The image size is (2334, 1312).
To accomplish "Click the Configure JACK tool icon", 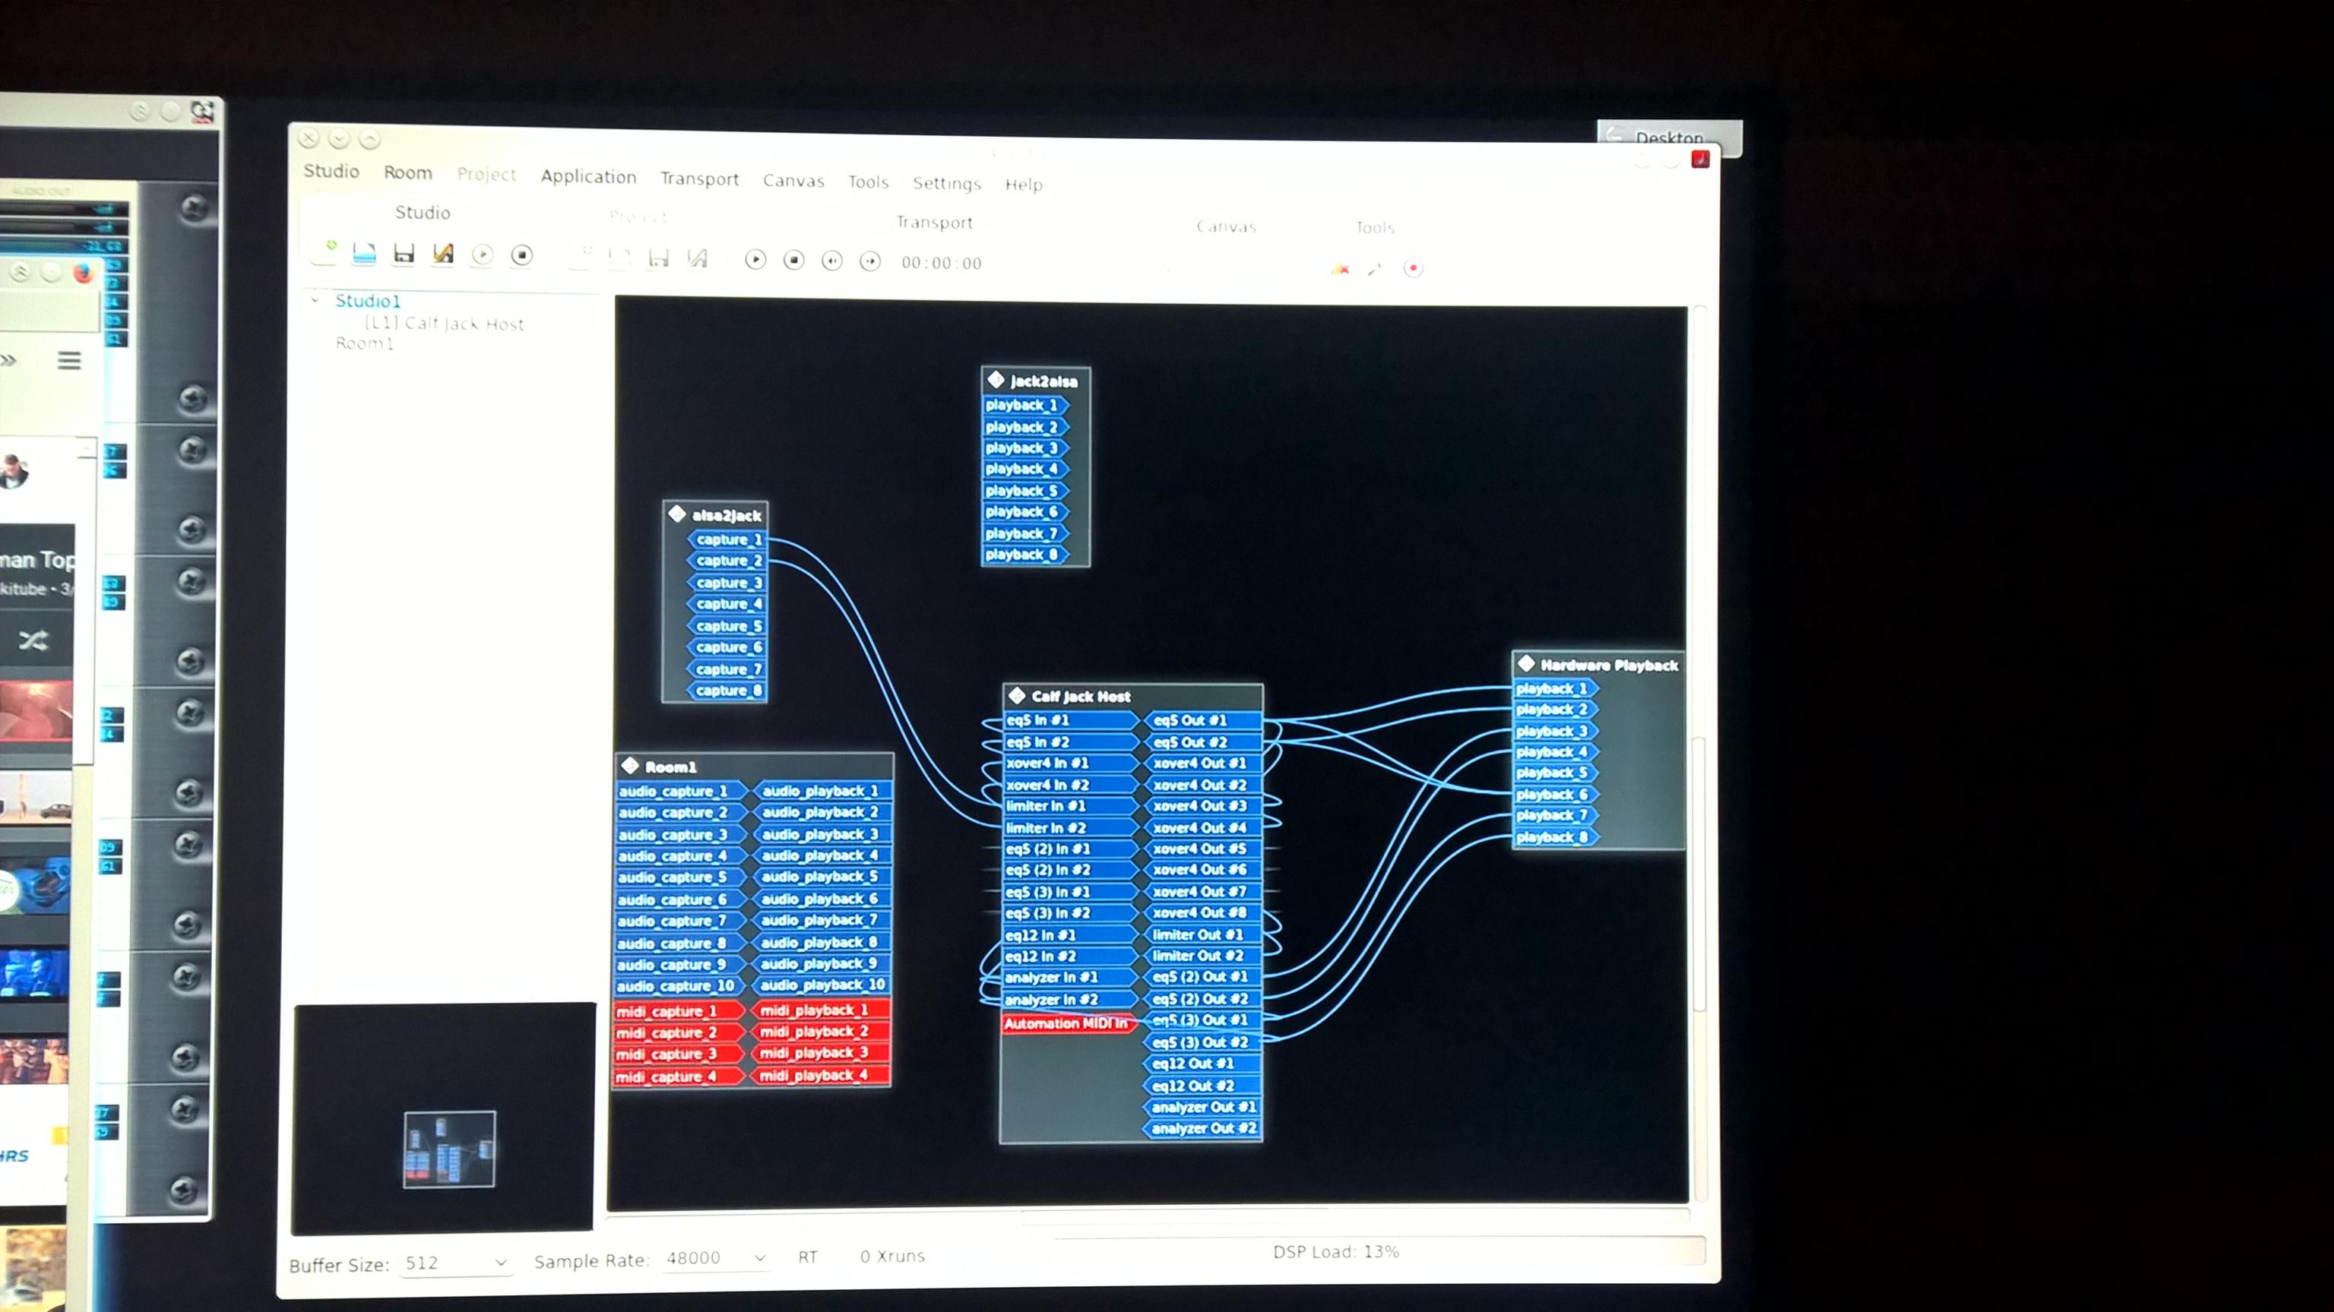I will point(1376,269).
